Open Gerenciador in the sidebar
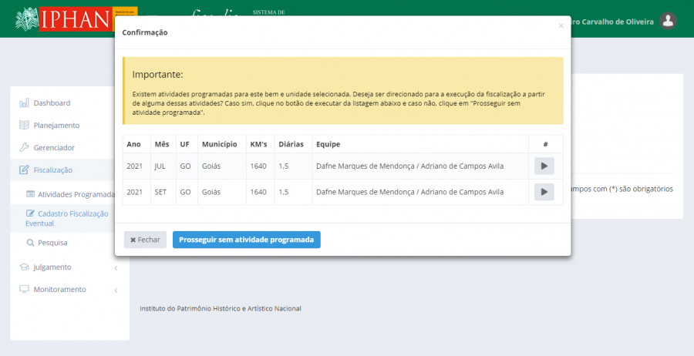694x356 pixels. (54, 148)
